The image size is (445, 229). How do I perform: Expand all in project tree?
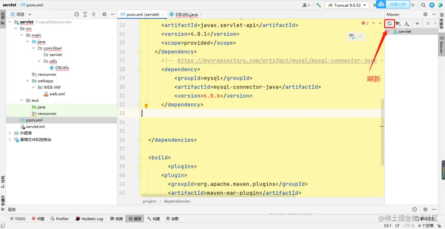click(x=85, y=14)
